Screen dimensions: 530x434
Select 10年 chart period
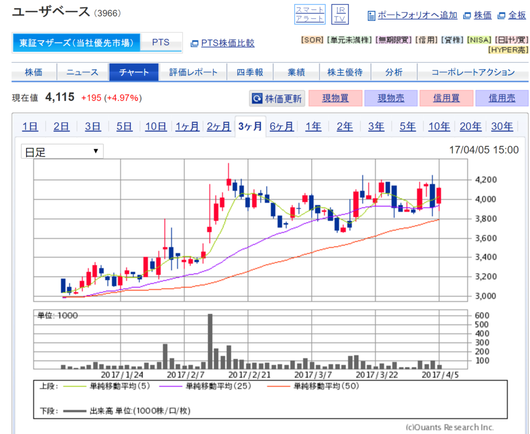point(439,126)
